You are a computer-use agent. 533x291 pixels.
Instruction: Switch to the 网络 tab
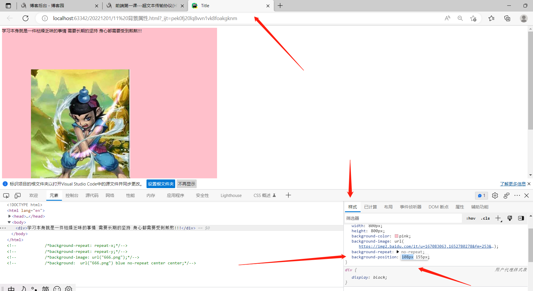110,196
